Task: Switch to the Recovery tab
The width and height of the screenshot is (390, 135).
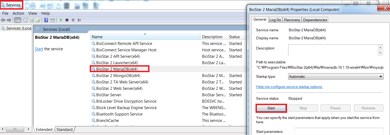Action: pos(292,20)
